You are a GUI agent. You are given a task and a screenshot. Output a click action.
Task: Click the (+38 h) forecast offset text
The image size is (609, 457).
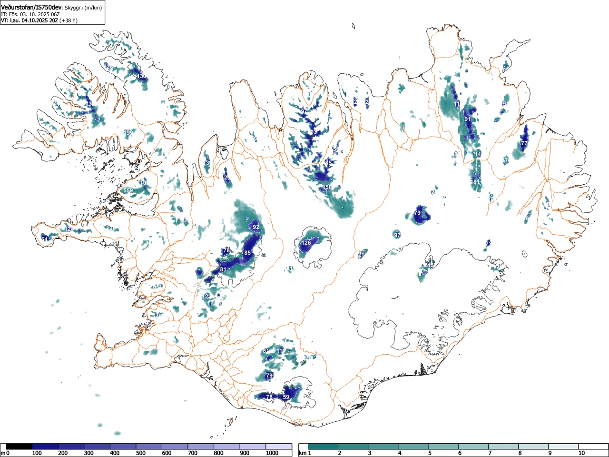pyautogui.click(x=69, y=20)
